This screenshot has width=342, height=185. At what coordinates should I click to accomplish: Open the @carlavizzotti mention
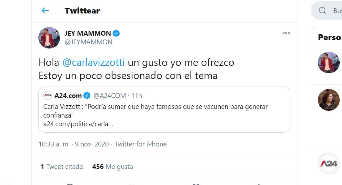click(x=93, y=62)
